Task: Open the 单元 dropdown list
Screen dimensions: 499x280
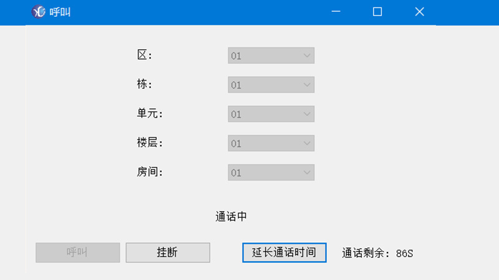Action: pyautogui.click(x=271, y=114)
